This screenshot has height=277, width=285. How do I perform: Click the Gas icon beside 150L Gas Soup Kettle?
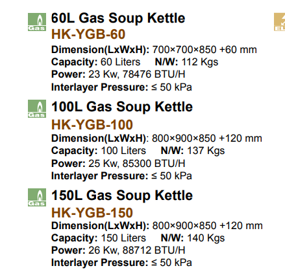click(x=37, y=197)
